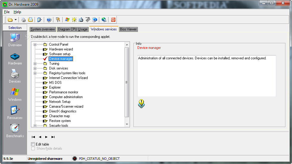This screenshot has width=292, height=164.
Task: Click the Selection header label
Action: [15, 28]
